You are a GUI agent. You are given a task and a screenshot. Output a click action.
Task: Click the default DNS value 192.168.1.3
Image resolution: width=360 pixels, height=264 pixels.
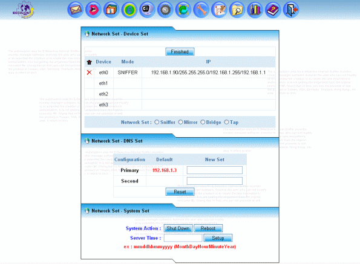click(165, 170)
